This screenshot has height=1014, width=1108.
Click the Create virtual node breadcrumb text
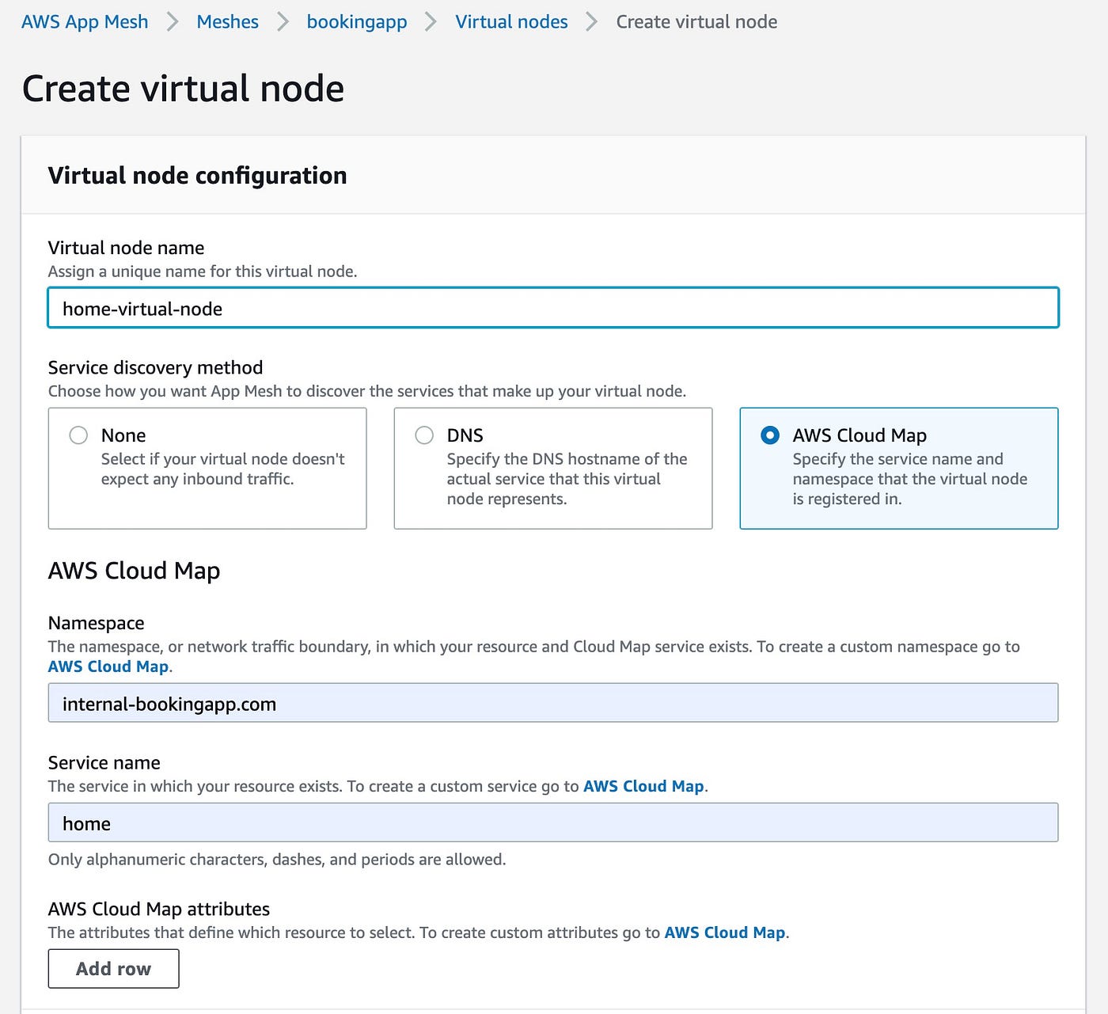tap(696, 22)
